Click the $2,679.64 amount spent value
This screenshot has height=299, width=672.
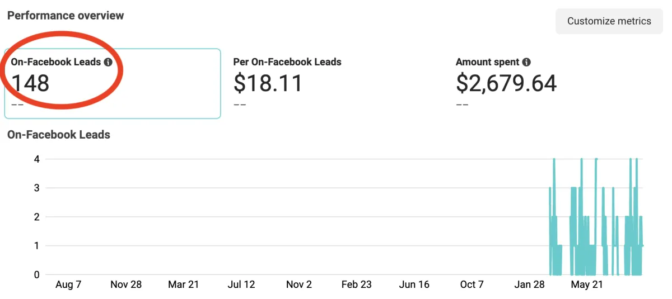[506, 83]
